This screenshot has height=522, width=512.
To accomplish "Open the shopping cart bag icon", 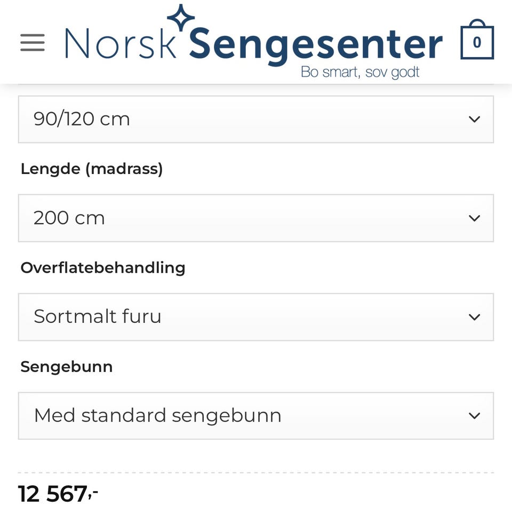I will (477, 41).
